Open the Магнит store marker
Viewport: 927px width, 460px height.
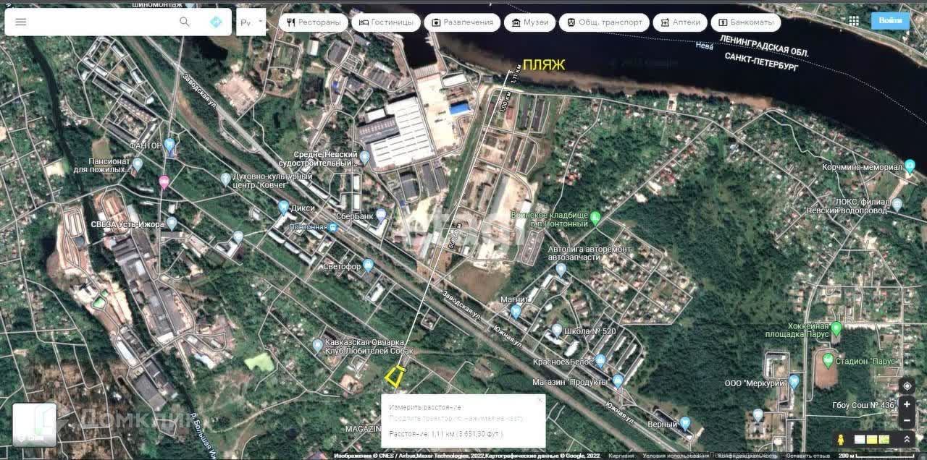pyautogui.click(x=516, y=312)
